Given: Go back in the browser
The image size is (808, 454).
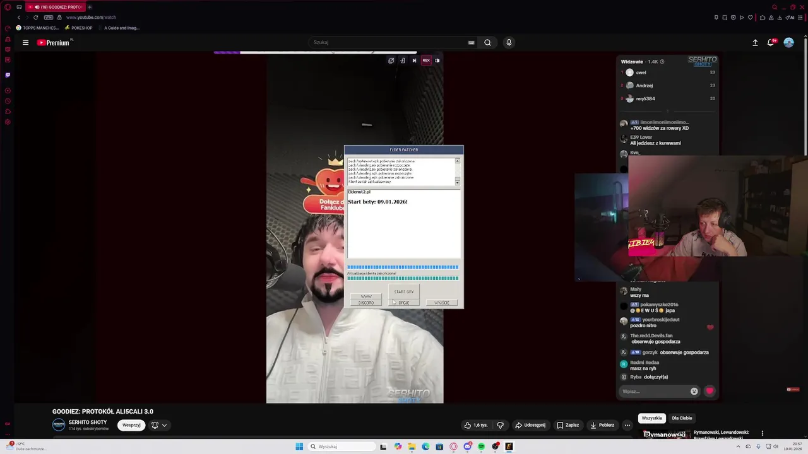Looking at the screenshot, I should tap(19, 17).
